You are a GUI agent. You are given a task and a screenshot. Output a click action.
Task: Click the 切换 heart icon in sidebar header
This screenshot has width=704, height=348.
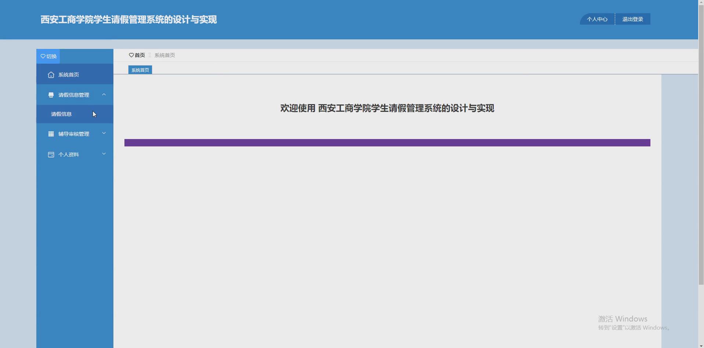[x=42, y=56]
